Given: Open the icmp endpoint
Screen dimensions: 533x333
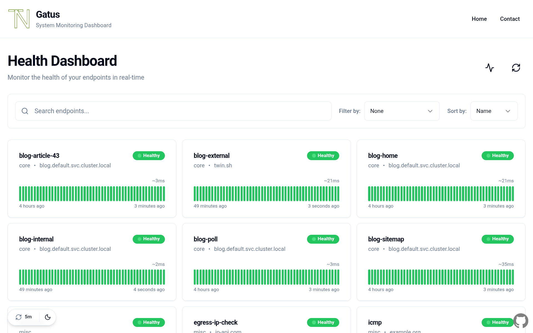Looking at the screenshot, I should point(375,322).
